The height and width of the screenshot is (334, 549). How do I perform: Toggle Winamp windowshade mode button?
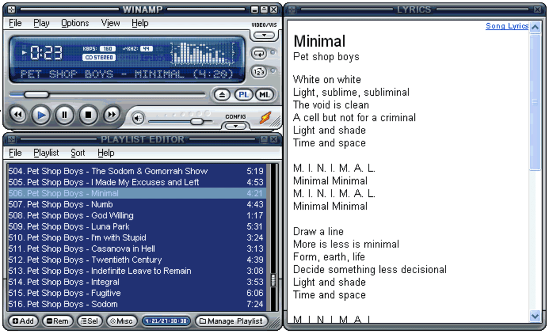(x=264, y=10)
